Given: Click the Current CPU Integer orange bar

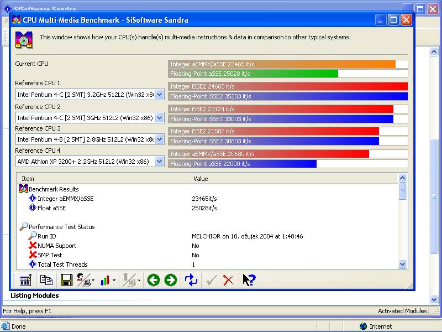Looking at the screenshot, I should (282, 64).
